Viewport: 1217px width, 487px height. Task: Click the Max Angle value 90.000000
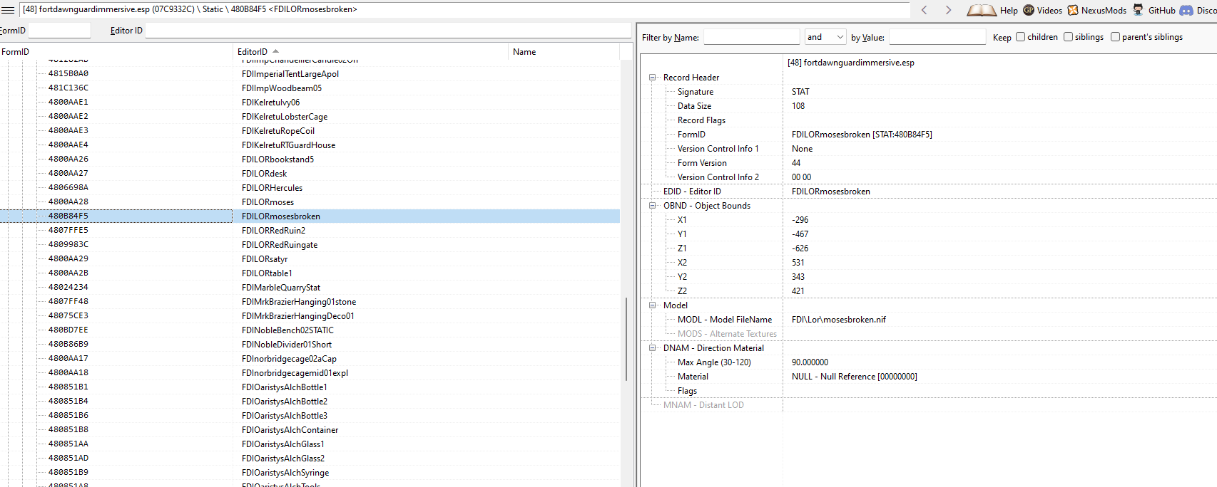coord(810,362)
